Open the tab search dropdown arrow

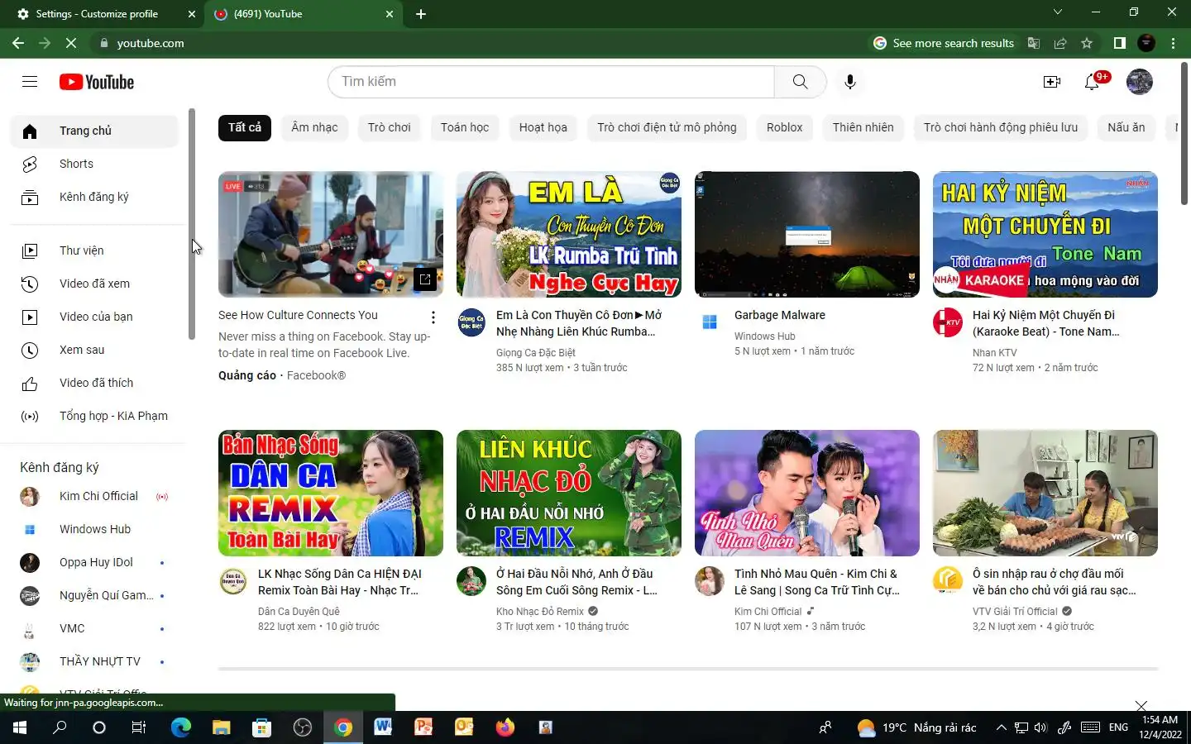1057,12
